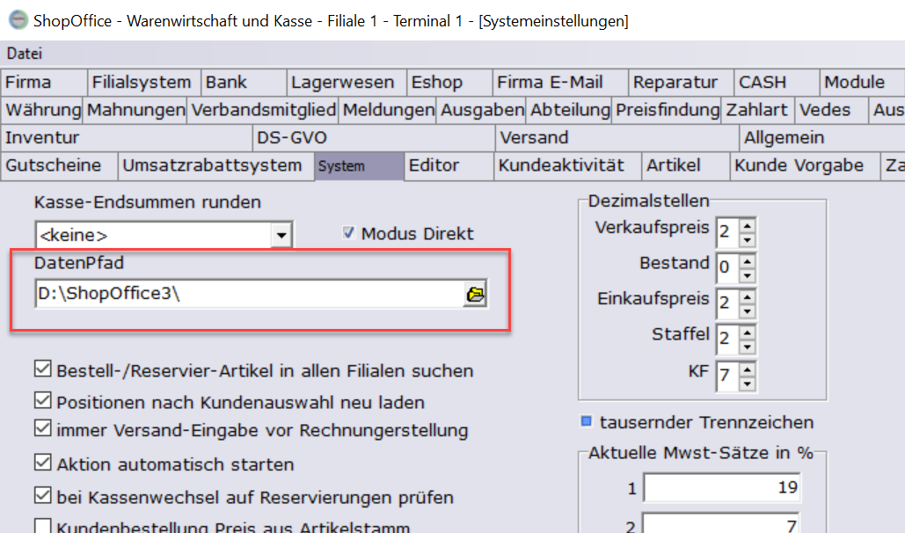
Task: Go to the Lagerwesen tab
Action: coord(347,82)
